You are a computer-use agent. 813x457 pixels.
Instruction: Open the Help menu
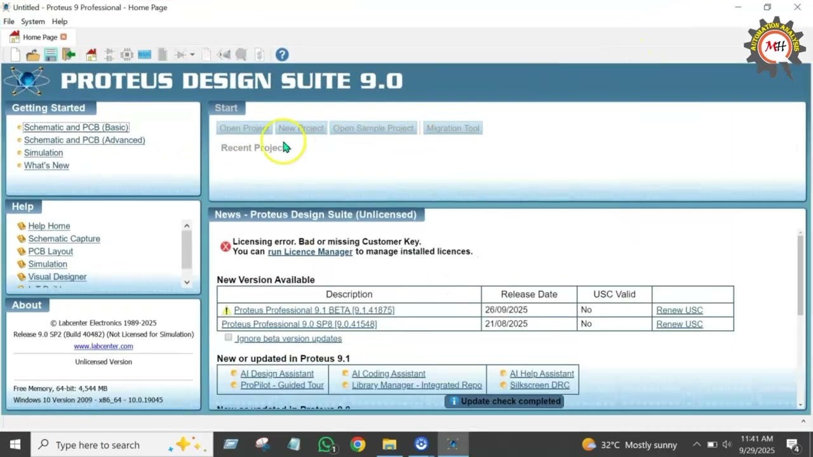pos(60,22)
